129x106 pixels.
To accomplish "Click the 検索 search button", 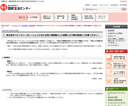I will tap(124, 9).
